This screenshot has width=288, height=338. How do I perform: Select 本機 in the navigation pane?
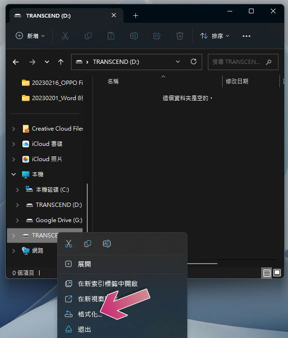33,174
